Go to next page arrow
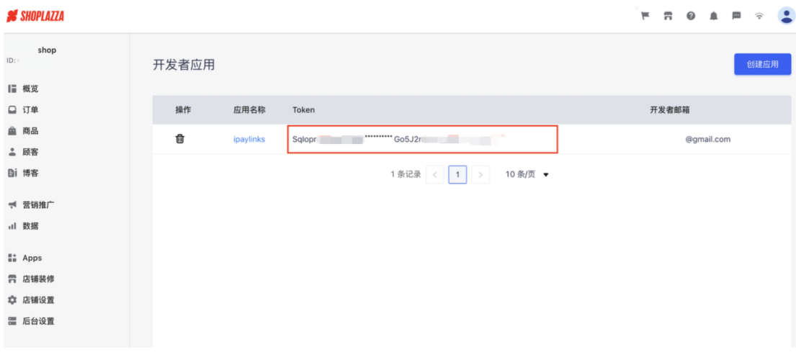The image size is (796, 352). pos(480,174)
